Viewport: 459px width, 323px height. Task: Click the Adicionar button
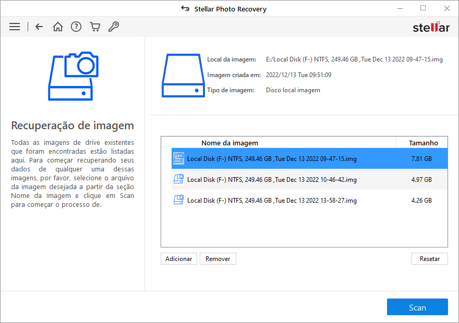[x=179, y=259]
